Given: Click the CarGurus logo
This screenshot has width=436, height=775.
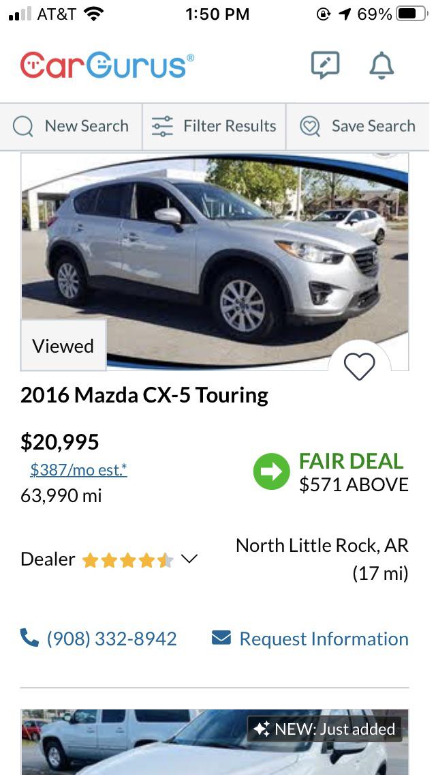Looking at the screenshot, I should point(104,65).
